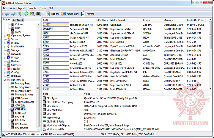Image resolution: width=214 pixels, height=138 pixels.
Task: Select the Memory Read benchmark
Action: click(x=21, y=83)
